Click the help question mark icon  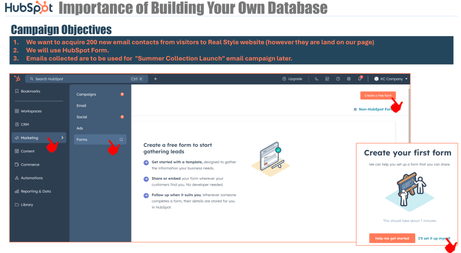(x=338, y=79)
